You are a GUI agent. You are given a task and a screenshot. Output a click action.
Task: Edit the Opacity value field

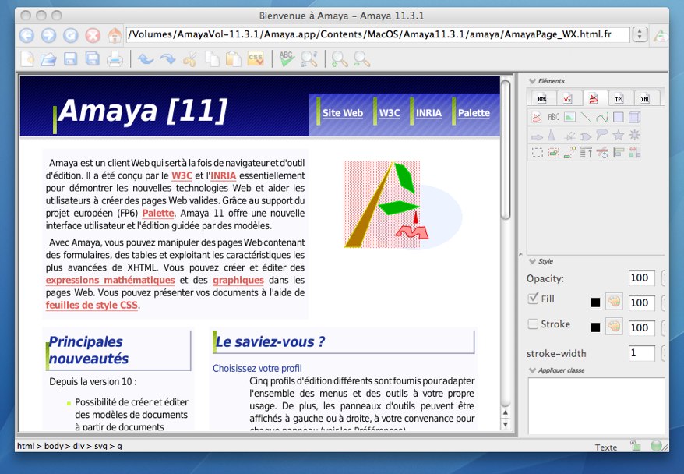tap(642, 278)
